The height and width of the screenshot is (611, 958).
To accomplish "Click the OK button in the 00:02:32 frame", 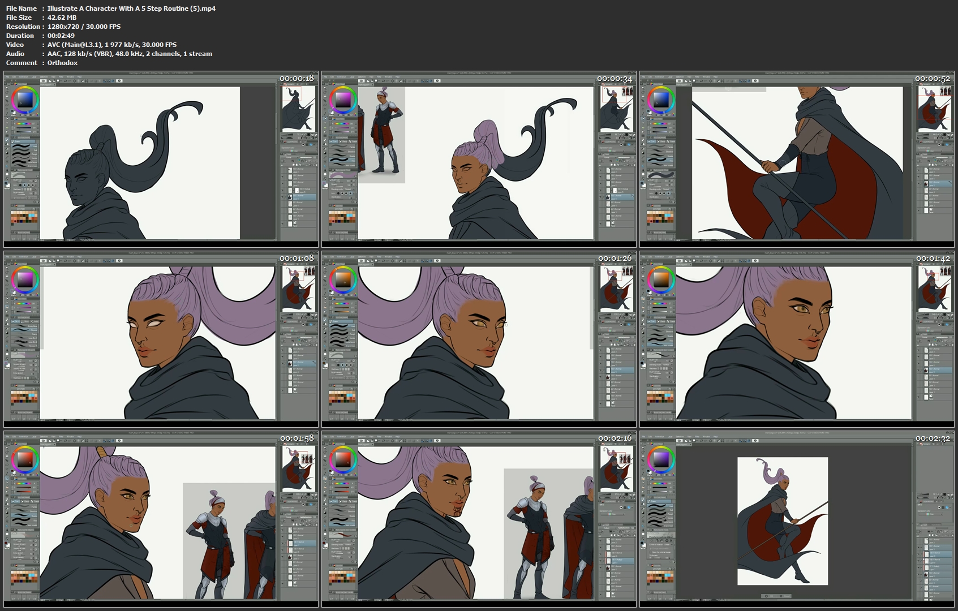I will 769,596.
